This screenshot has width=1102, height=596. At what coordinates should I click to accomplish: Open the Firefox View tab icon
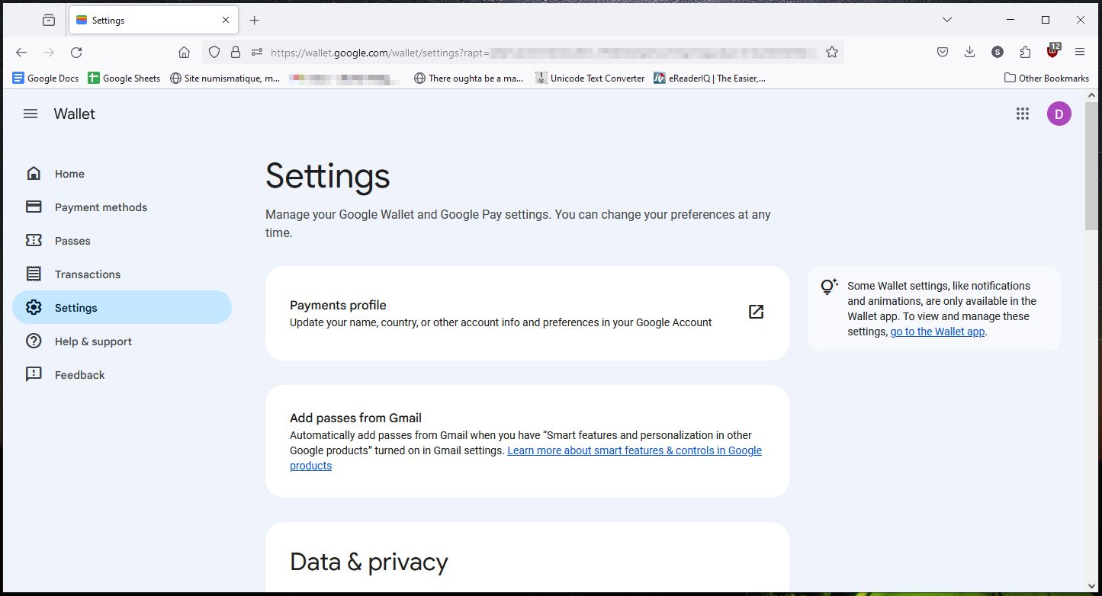coord(49,21)
